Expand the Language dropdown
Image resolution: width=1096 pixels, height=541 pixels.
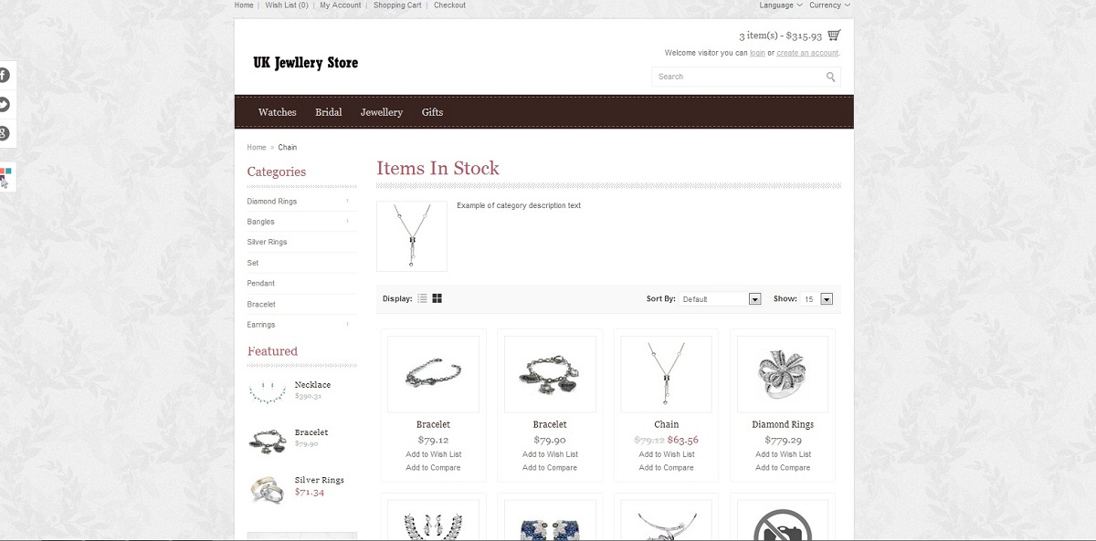coord(781,5)
